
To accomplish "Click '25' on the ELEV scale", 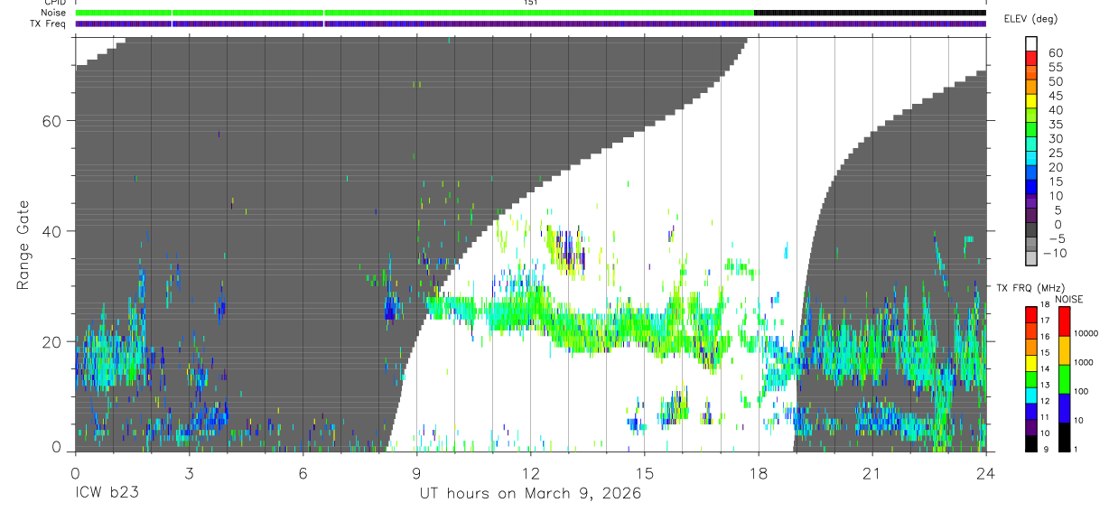I will tap(1055, 154).
